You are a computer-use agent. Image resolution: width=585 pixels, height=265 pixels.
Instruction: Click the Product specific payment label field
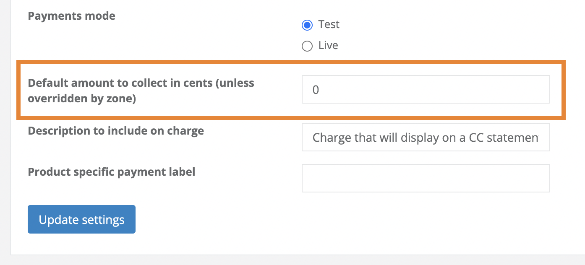coord(426,178)
